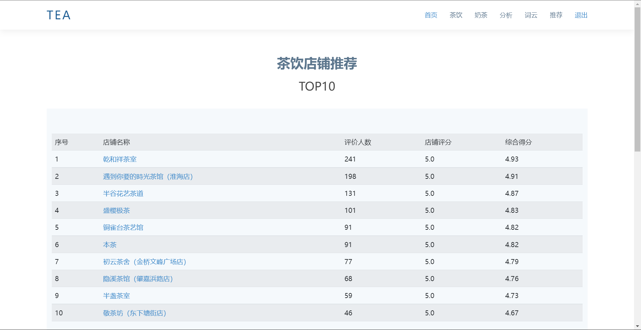Go to the 分析 analysis page
Viewport: 641px width, 330px height.
(x=506, y=15)
